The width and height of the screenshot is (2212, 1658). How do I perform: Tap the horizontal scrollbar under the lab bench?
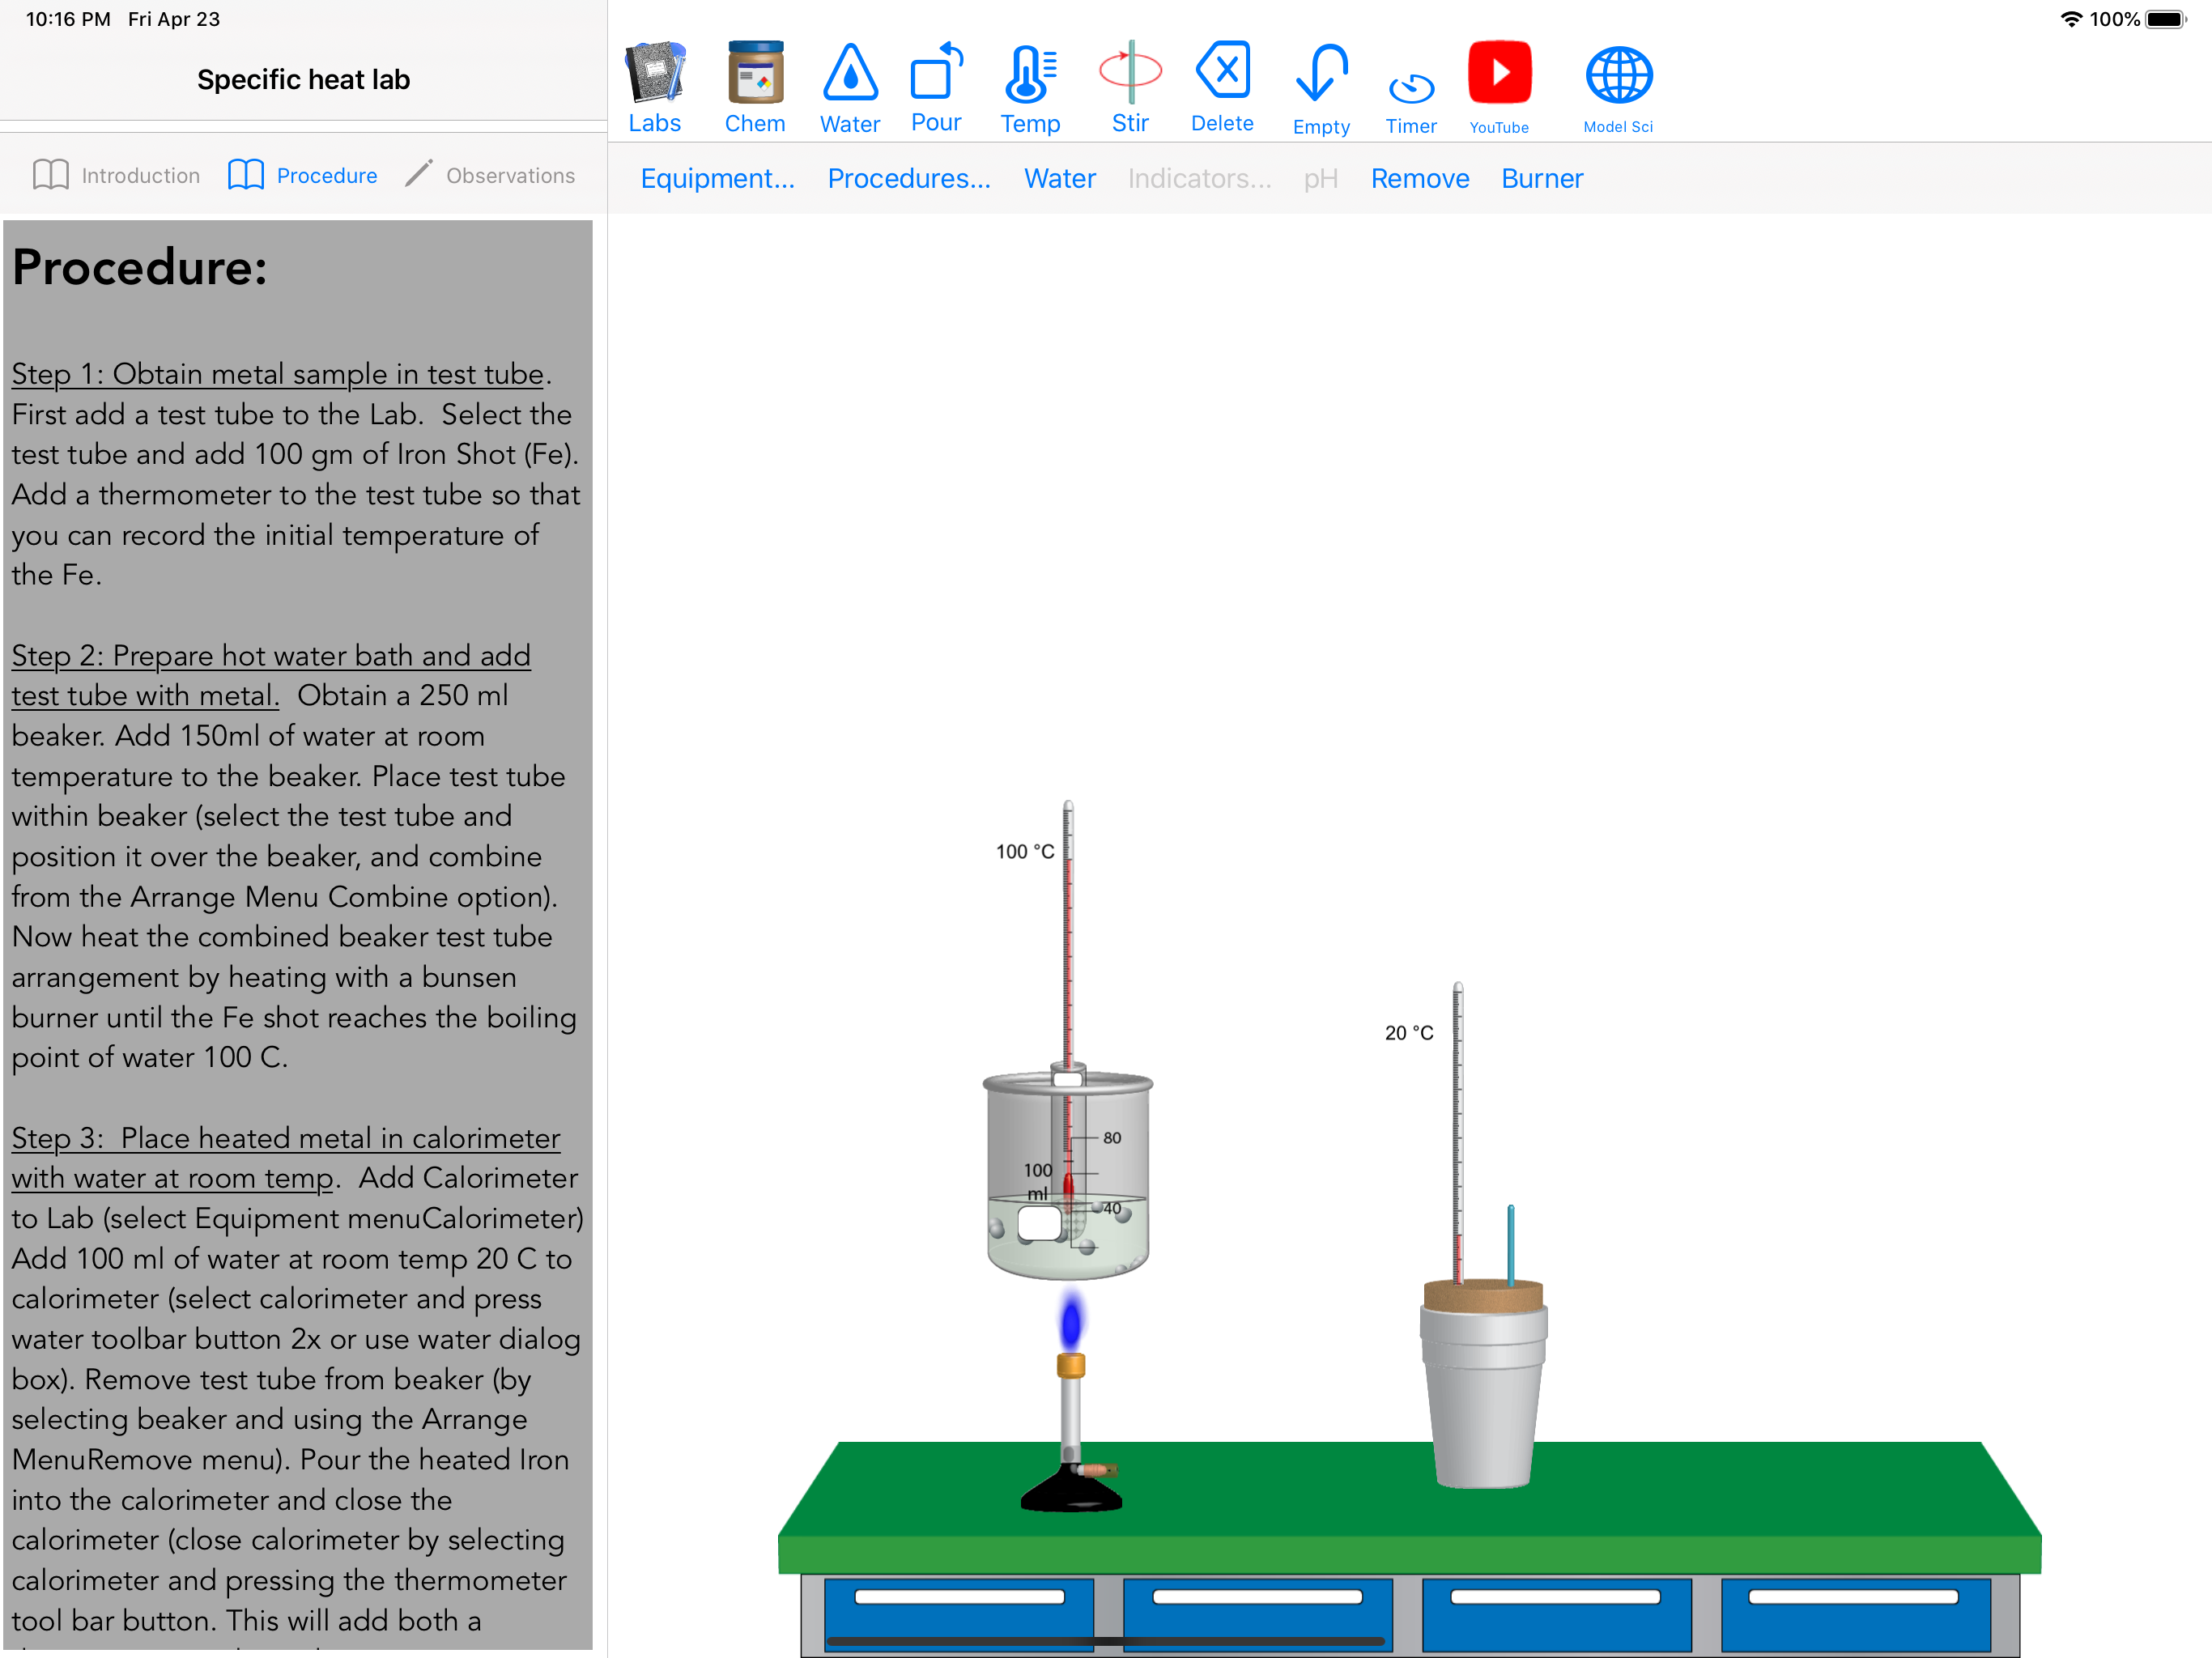click(x=1105, y=1641)
